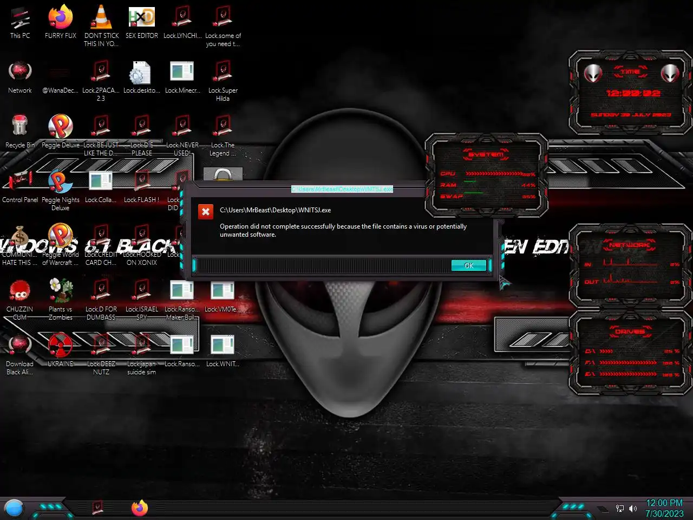Select the Lock.WNIT... desktop file
This screenshot has height=520, width=693.
(x=223, y=351)
